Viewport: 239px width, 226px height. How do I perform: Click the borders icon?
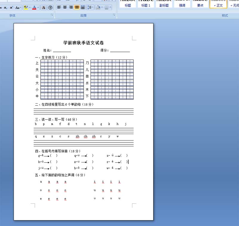(x=107, y=7)
